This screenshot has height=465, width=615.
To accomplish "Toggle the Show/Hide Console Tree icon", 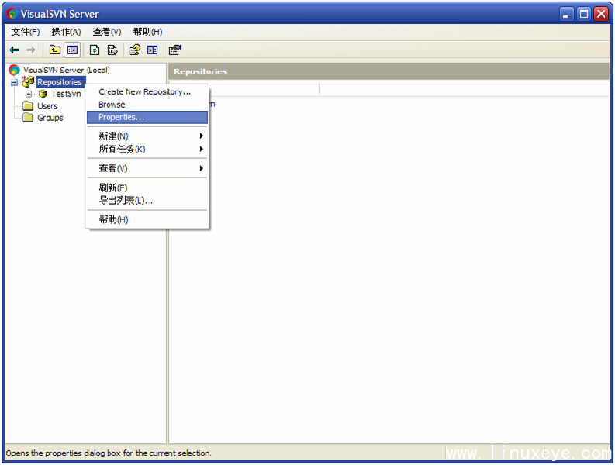I will click(73, 50).
